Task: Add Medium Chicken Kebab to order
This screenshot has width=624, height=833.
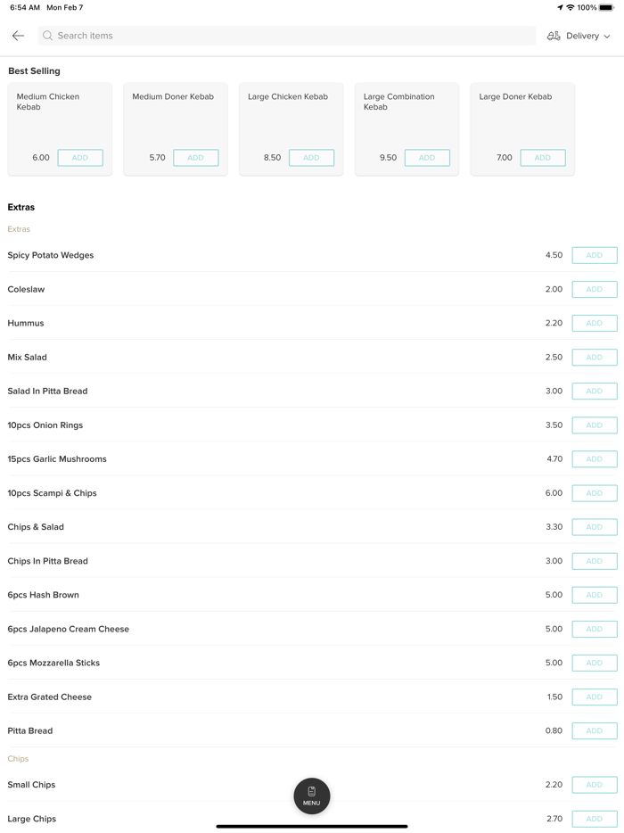Action: pyautogui.click(x=80, y=158)
